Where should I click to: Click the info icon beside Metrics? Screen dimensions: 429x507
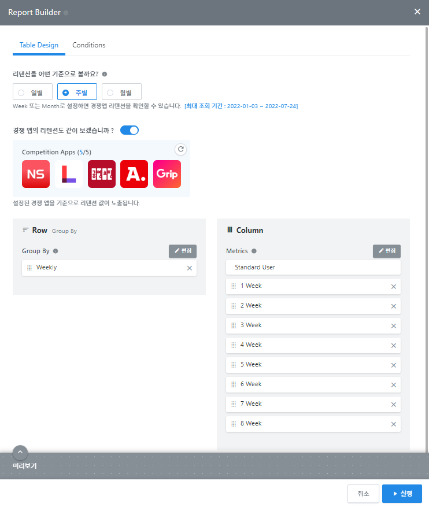[254, 251]
